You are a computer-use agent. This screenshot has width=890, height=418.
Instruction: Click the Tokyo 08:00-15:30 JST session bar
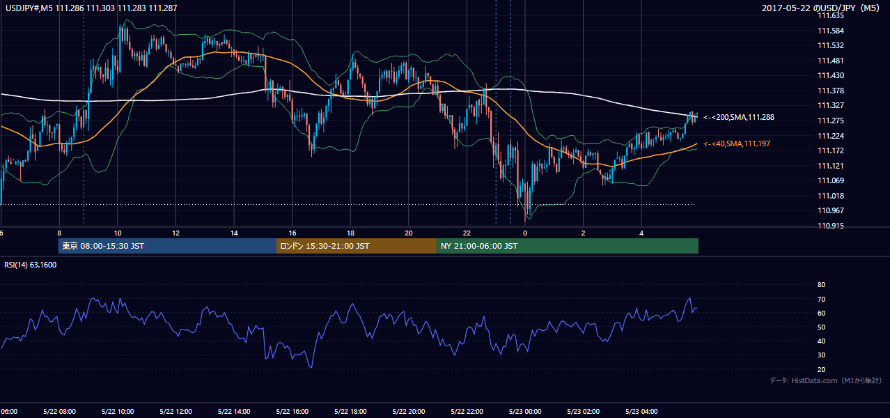[x=167, y=246]
